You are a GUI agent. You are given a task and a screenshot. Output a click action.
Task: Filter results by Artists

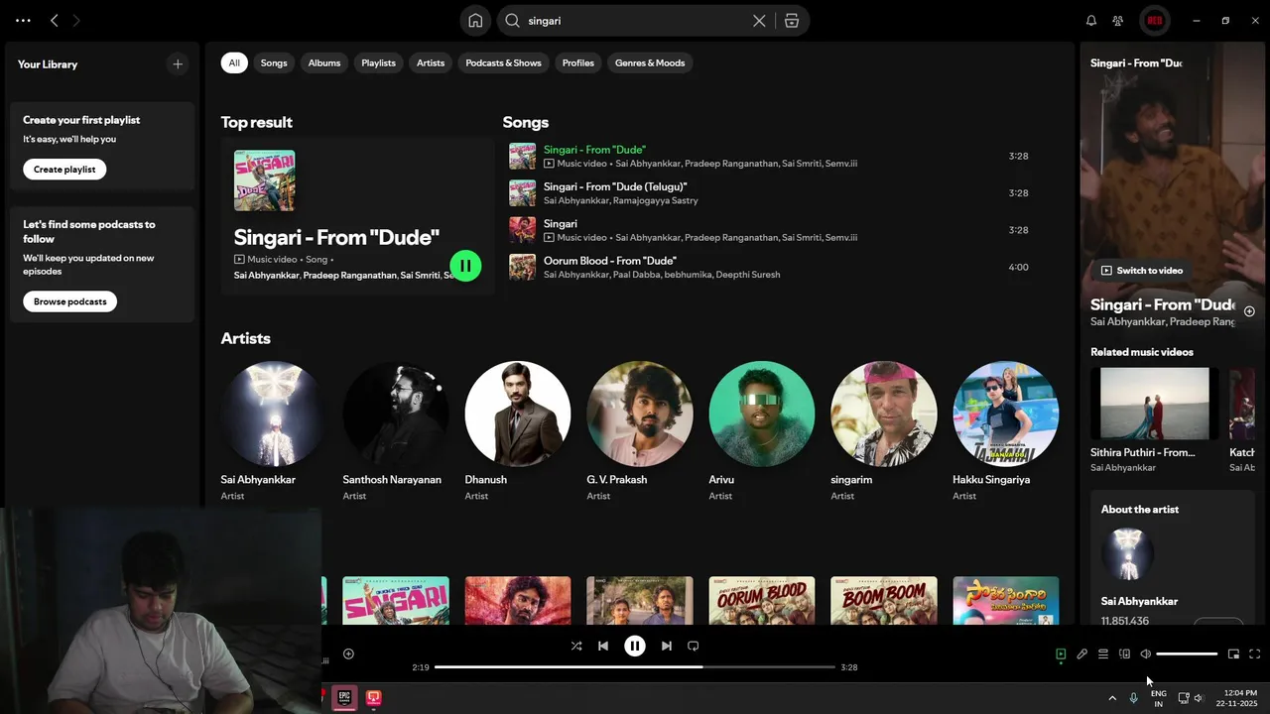tap(431, 62)
